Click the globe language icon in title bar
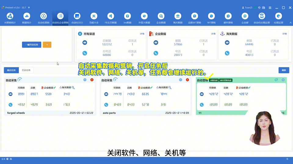The width and height of the screenshot is (293, 164). pyautogui.click(x=259, y=8)
